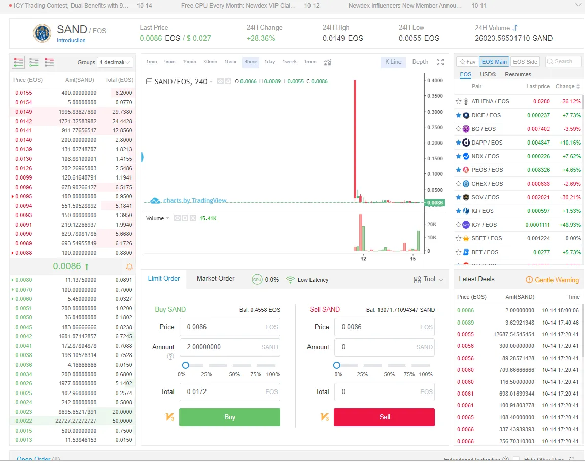
Task: Expand the announcements bar chevron
Action: [x=578, y=5]
